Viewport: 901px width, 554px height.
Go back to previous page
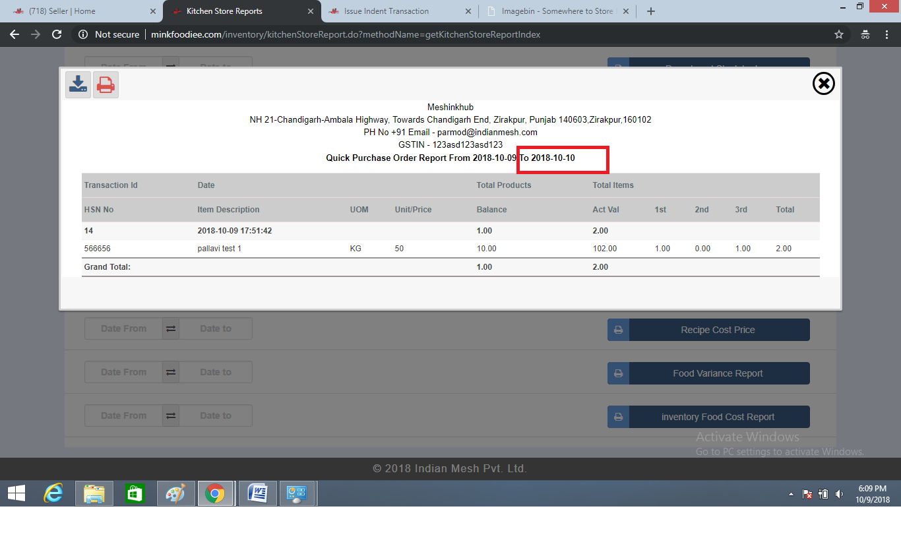pos(15,34)
